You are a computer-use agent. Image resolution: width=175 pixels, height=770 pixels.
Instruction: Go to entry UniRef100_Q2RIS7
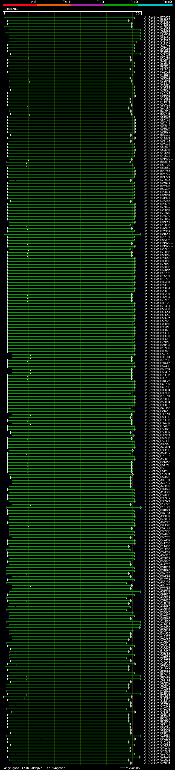pos(157,108)
